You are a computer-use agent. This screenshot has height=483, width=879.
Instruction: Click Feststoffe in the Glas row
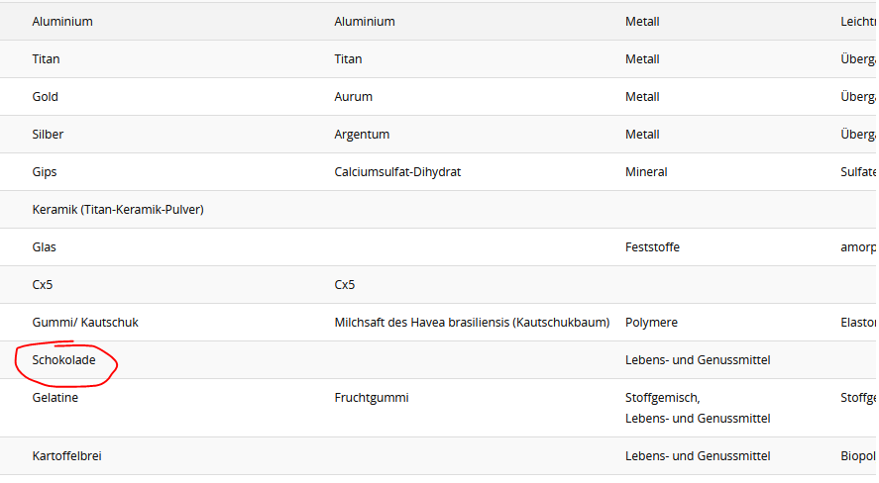[x=652, y=247]
